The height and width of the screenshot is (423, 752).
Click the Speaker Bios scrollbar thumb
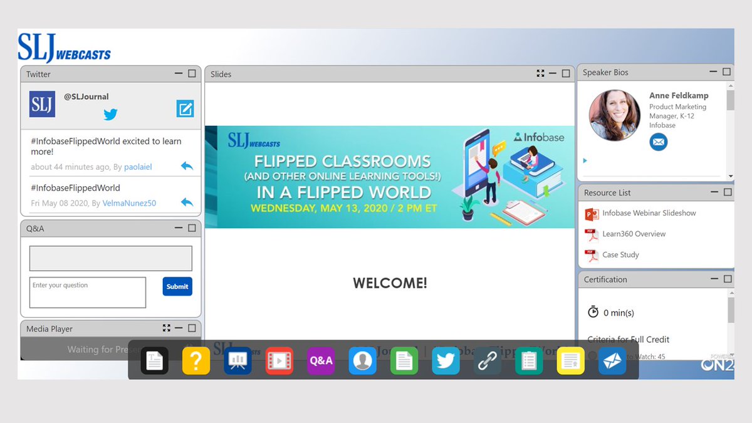[730, 100]
